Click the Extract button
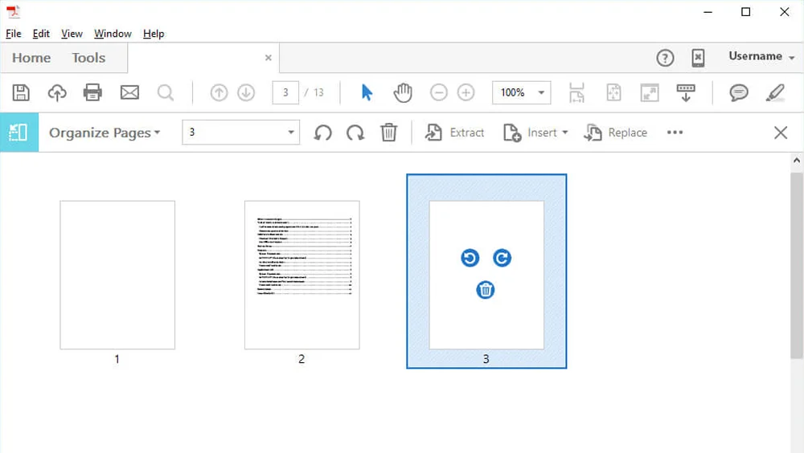Image resolution: width=804 pixels, height=453 pixels. (455, 133)
